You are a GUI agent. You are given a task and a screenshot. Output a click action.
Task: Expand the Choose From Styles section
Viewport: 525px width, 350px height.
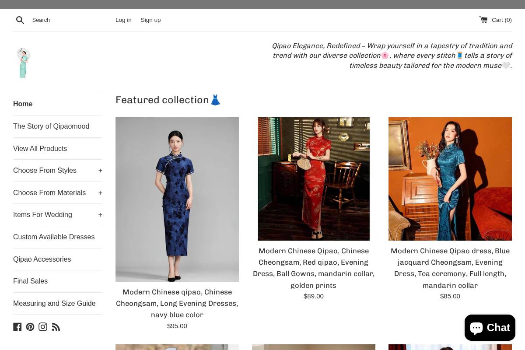(x=100, y=171)
